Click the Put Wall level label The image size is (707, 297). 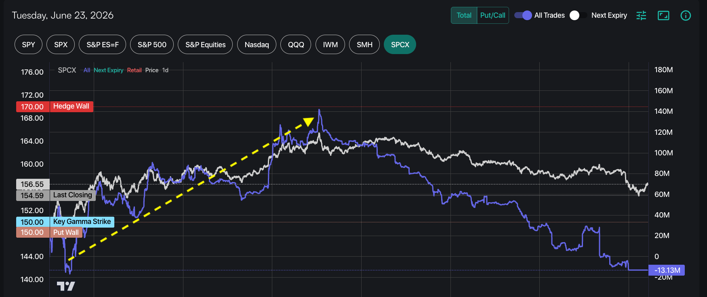pyautogui.click(x=66, y=232)
